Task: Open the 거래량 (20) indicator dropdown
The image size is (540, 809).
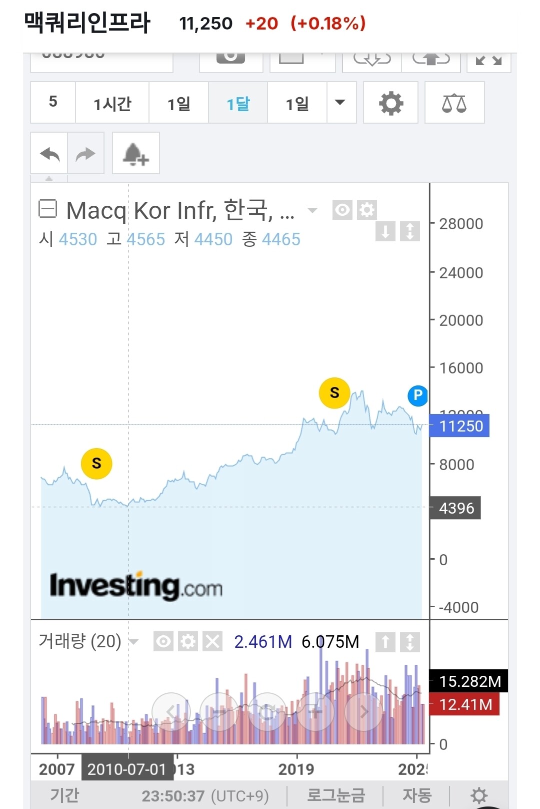Action: [x=133, y=641]
